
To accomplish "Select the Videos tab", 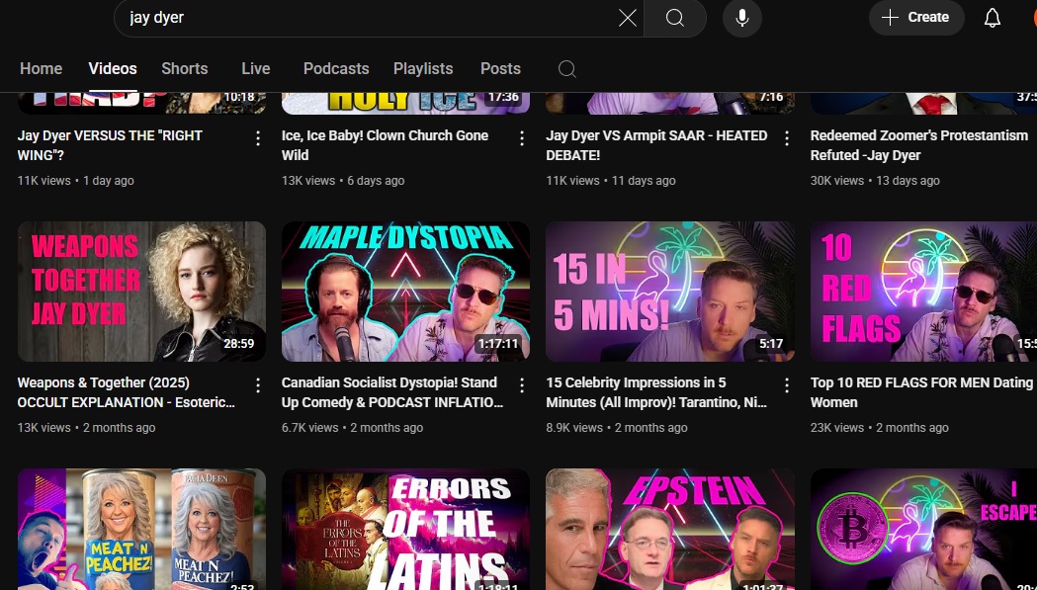I will [113, 69].
